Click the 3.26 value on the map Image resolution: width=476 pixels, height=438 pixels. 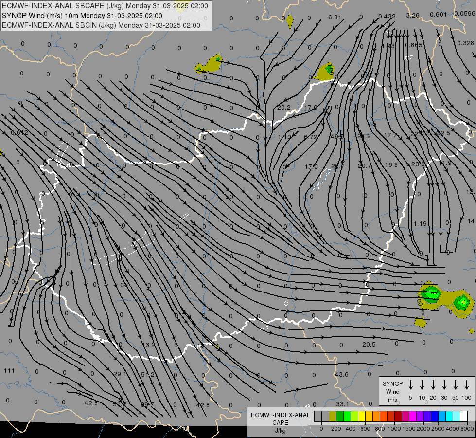point(413,15)
